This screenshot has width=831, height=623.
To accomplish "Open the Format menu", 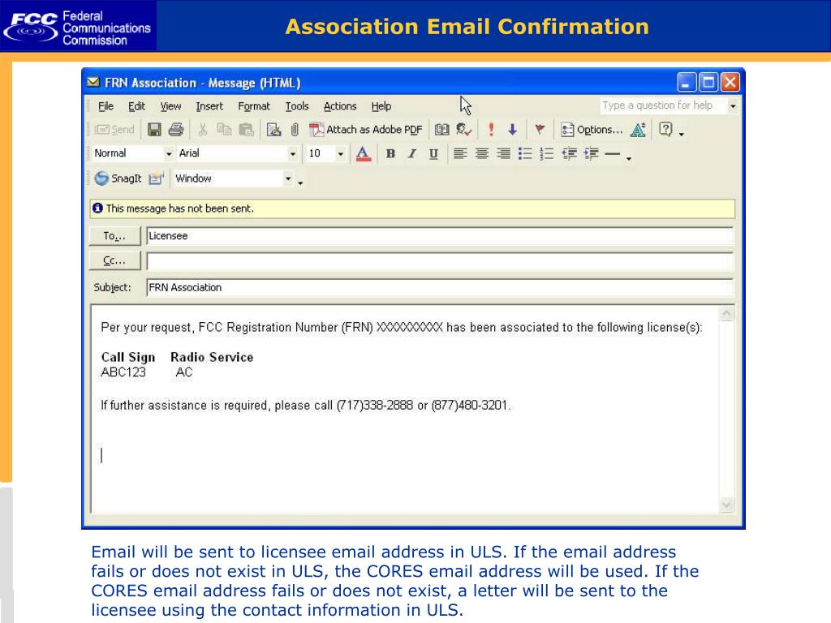I will tap(254, 106).
